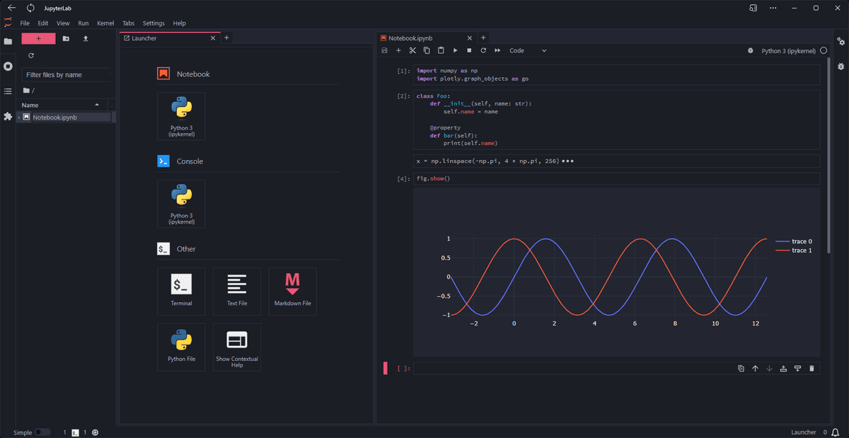
Task: Upload files using the upload arrow icon
Action: pyautogui.click(x=86, y=39)
